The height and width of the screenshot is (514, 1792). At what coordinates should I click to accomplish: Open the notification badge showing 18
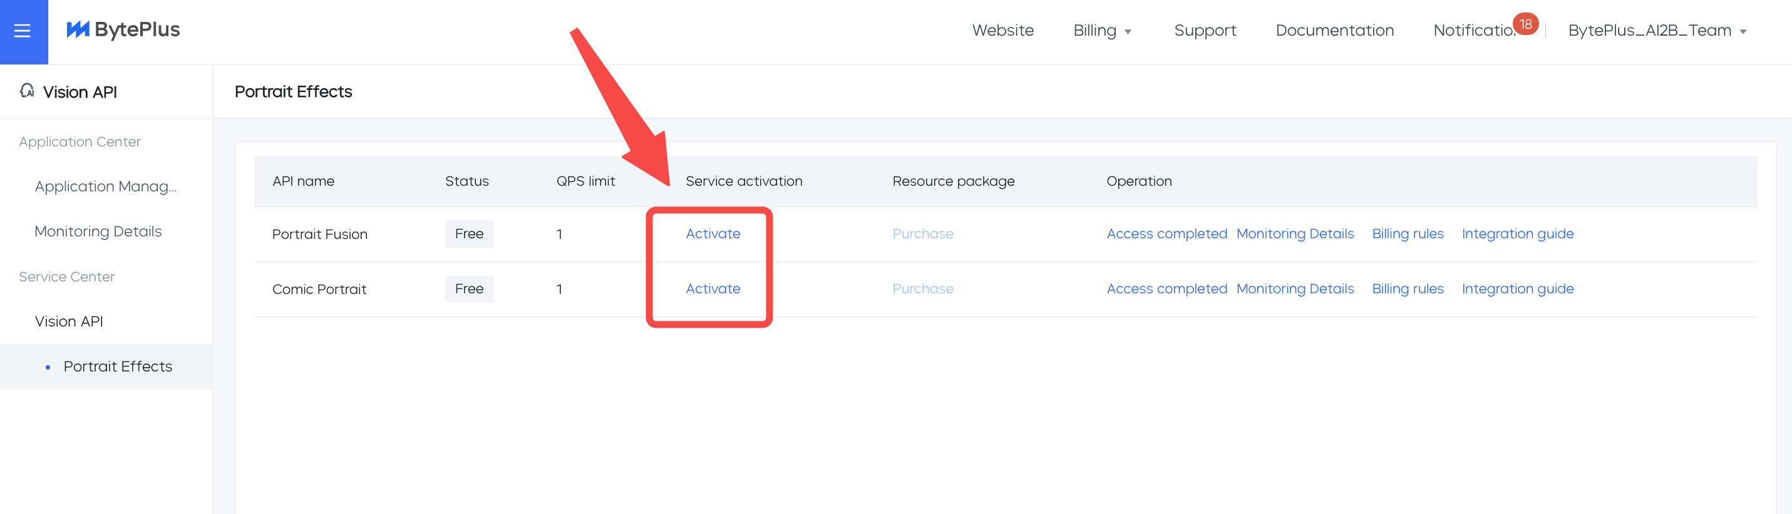tap(1525, 24)
